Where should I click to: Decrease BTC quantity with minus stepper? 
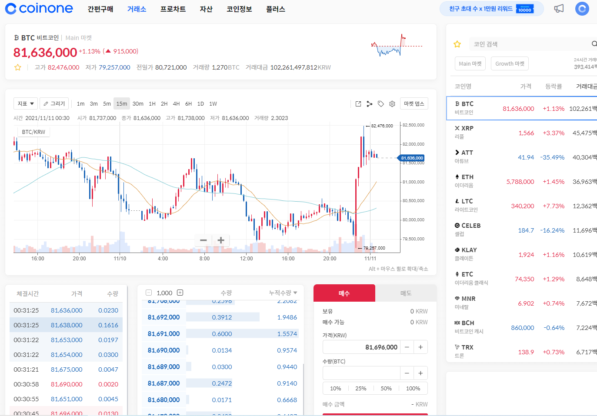[x=407, y=373]
